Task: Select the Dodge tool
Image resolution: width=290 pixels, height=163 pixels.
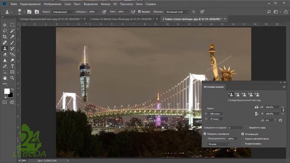Action: (x=12, y=60)
